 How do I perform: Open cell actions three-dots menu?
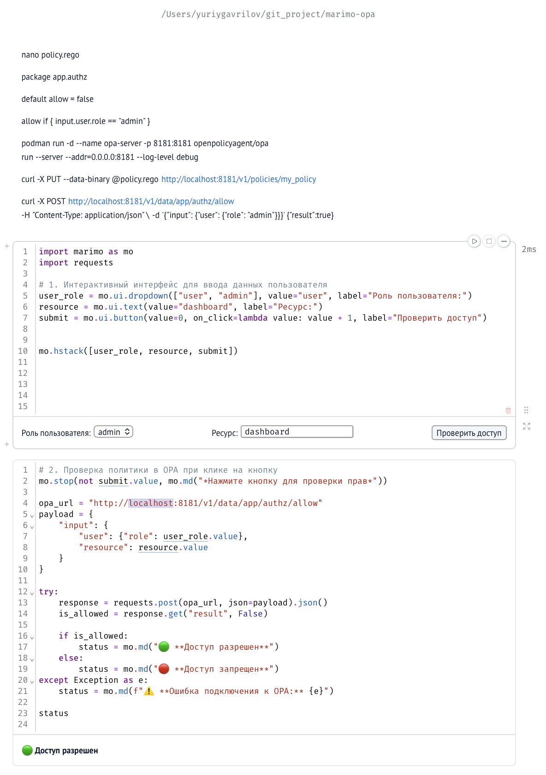coord(504,241)
